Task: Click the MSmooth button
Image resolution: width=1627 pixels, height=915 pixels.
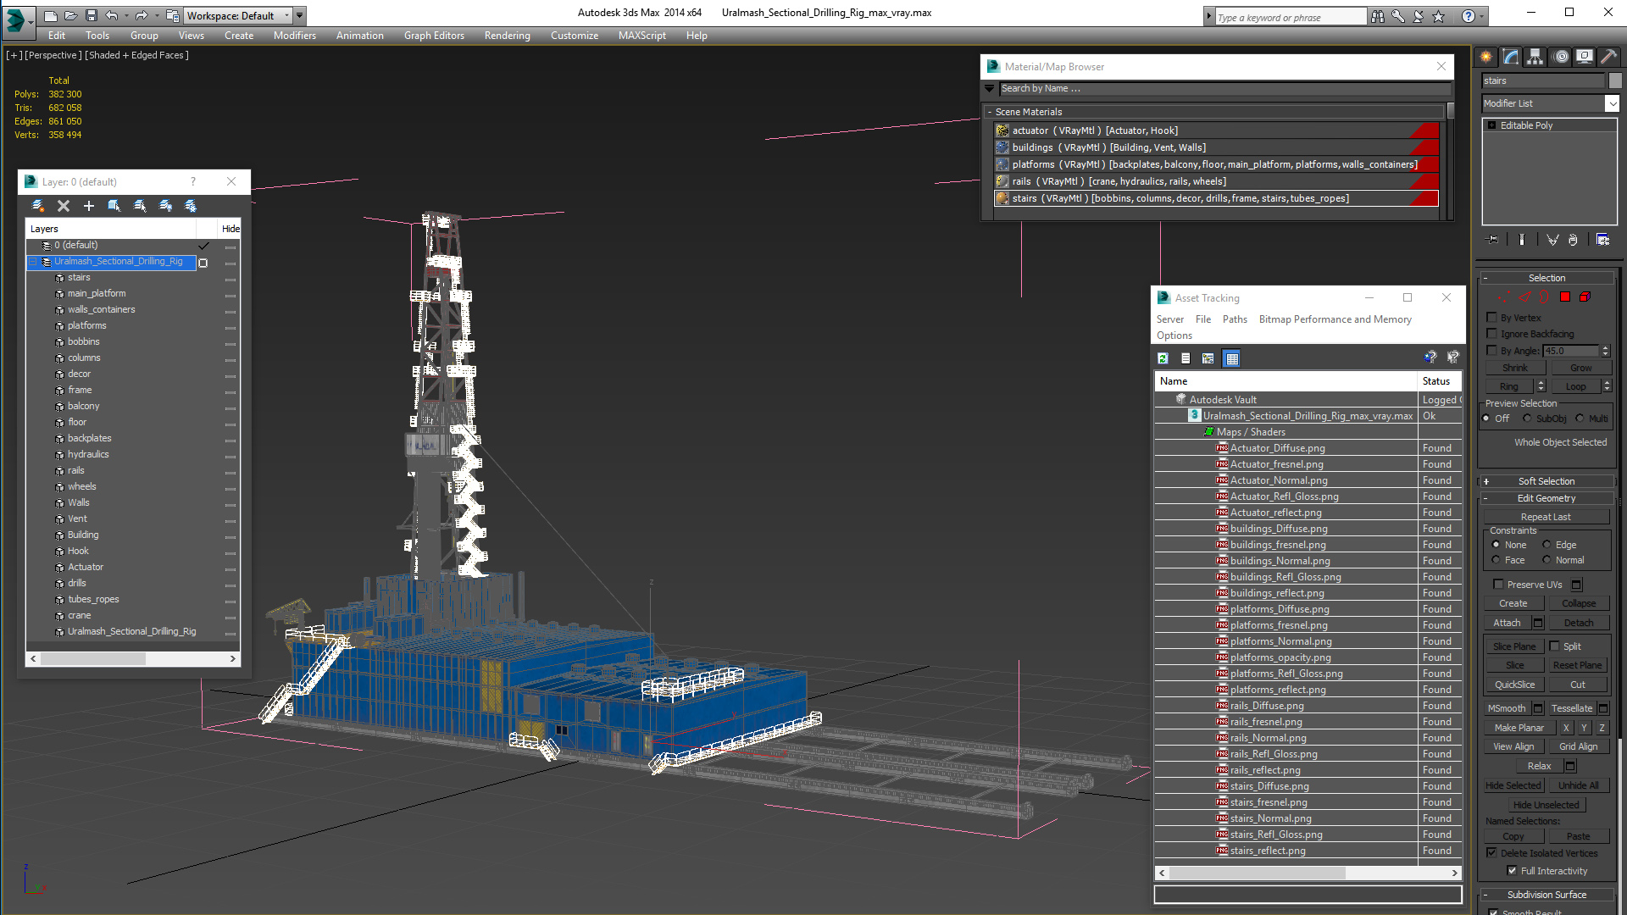Action: [1507, 708]
